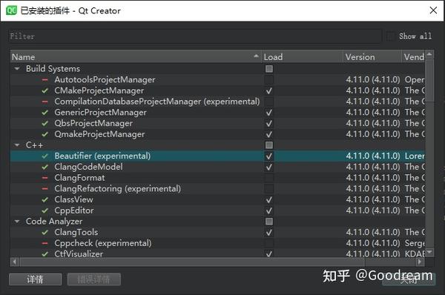Uncheck ClassView load checkbox
Image resolution: width=445 pixels, height=295 pixels.
point(269,199)
